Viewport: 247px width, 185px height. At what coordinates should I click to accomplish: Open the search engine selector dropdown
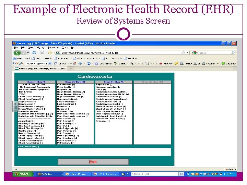(197, 53)
